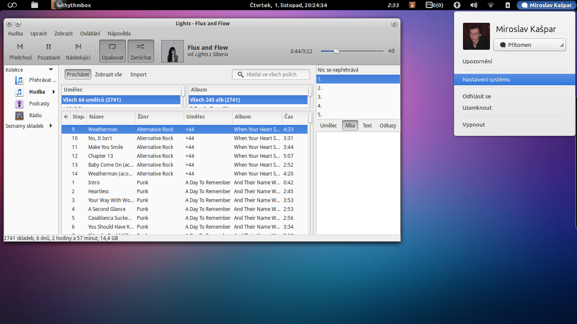Switch to the Alba context tab
The height and width of the screenshot is (324, 577).
pyautogui.click(x=350, y=126)
